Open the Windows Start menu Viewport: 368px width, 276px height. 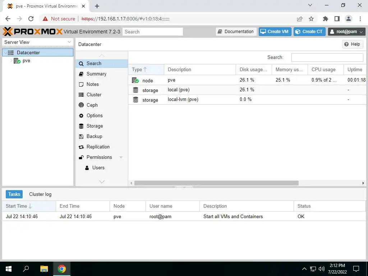tap(9, 269)
